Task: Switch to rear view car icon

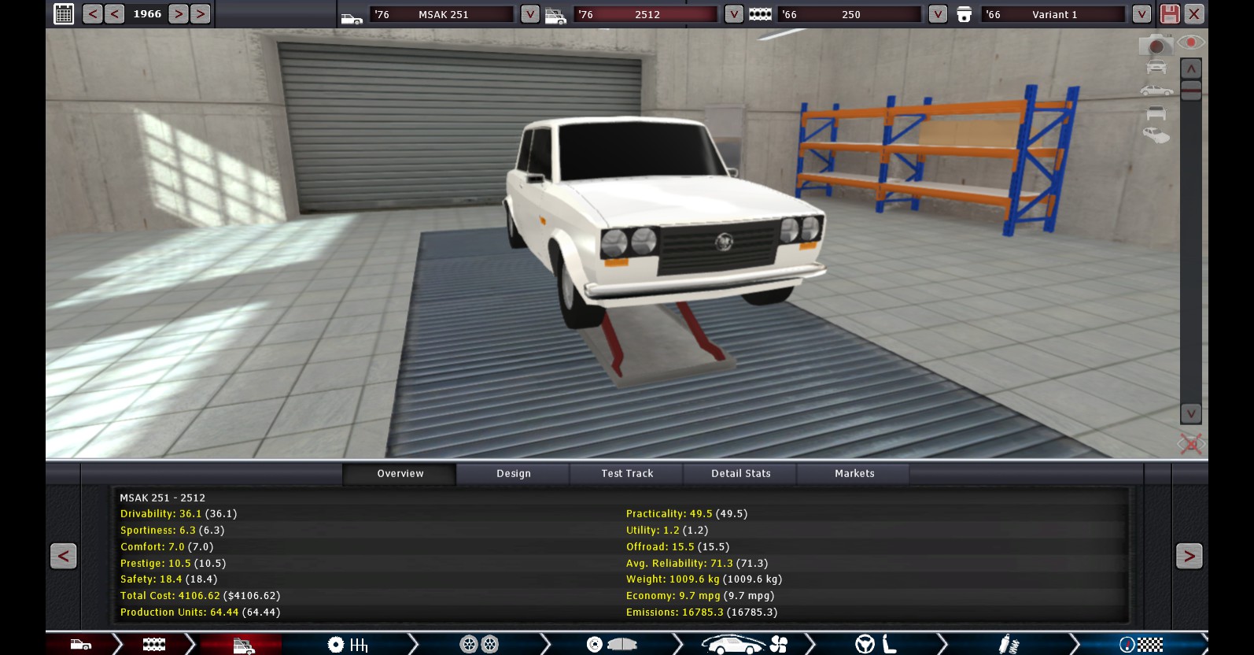Action: (x=1156, y=113)
